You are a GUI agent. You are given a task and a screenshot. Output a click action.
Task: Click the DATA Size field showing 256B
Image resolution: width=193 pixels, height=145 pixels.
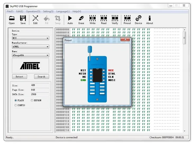[40, 94]
